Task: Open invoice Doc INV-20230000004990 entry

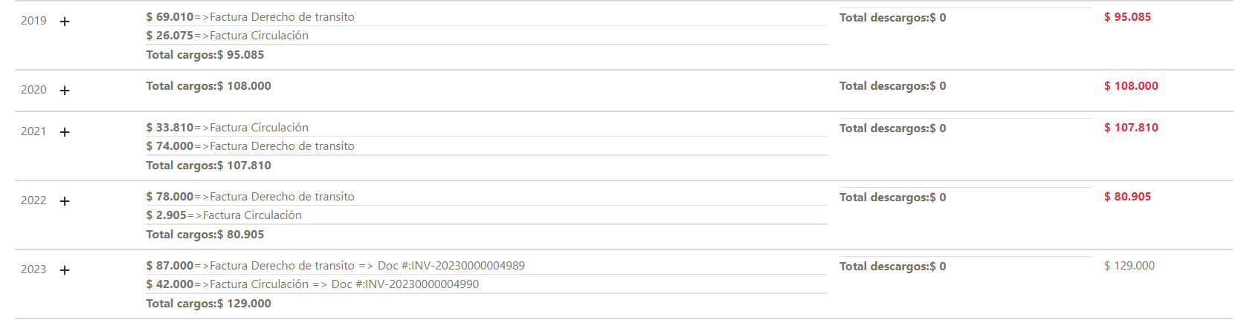Action: click(x=312, y=284)
